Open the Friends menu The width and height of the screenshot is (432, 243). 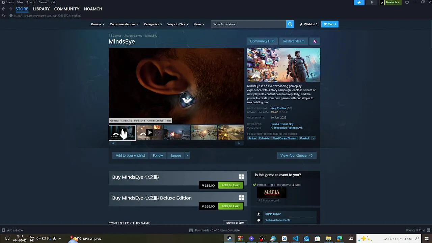[31, 2]
